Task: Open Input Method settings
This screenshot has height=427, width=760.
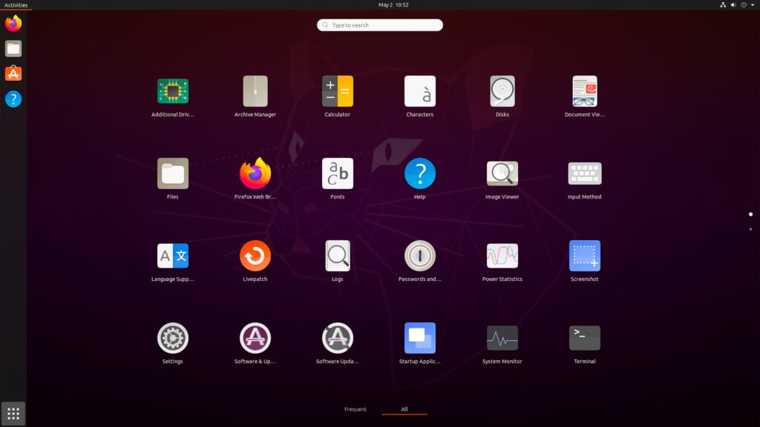Action: (585, 173)
